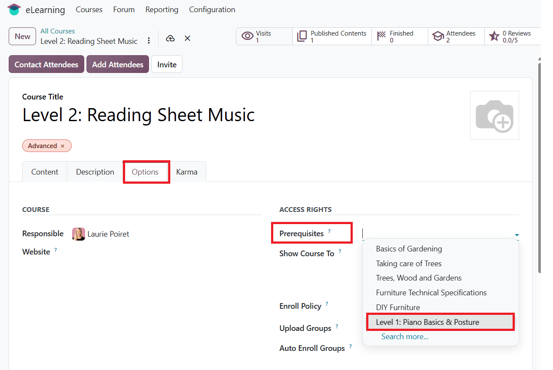
Task: Select Basics of Gardening from the dropdown
Action: (x=440, y=249)
